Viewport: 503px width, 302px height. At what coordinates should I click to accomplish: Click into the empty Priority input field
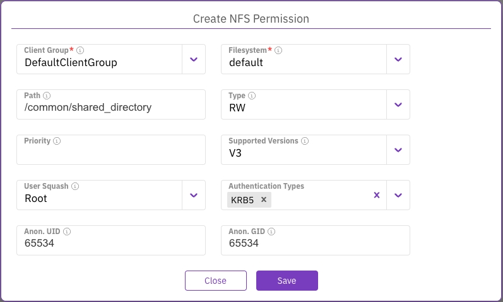click(110, 154)
